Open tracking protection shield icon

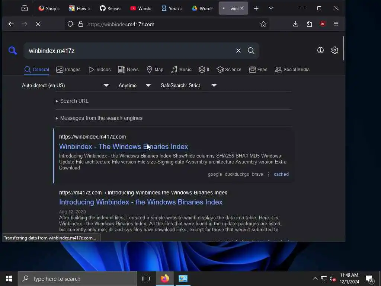pos(70,24)
